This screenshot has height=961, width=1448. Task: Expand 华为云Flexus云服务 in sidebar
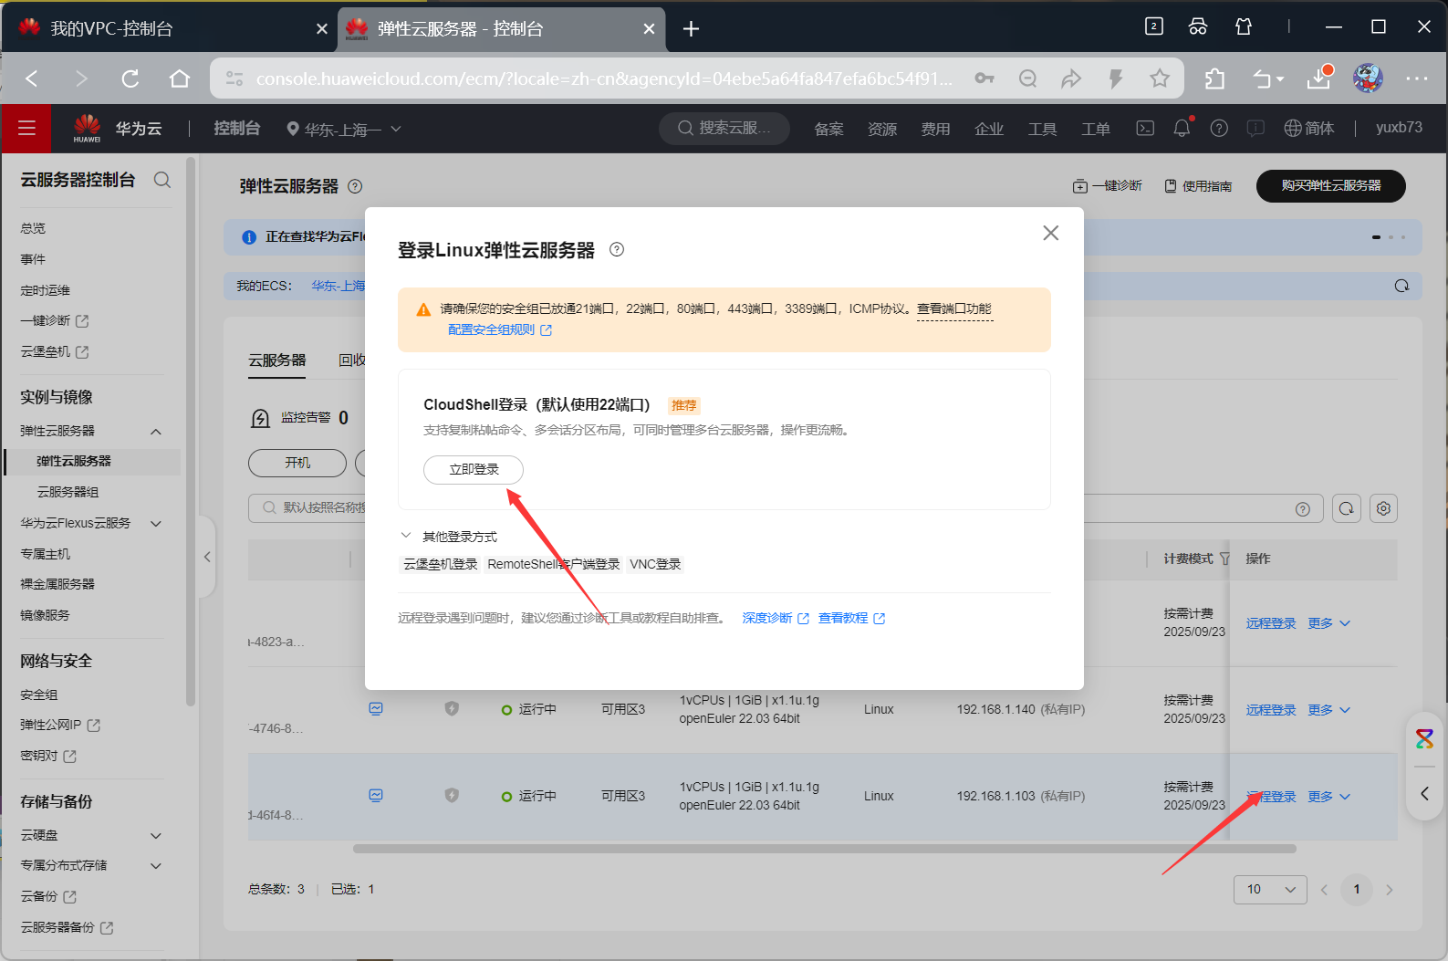tap(156, 524)
